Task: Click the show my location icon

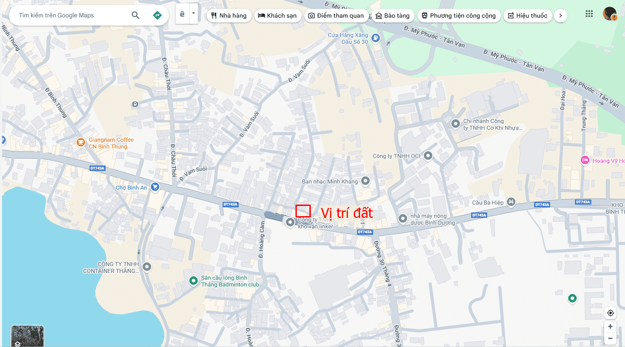Action: click(x=610, y=313)
